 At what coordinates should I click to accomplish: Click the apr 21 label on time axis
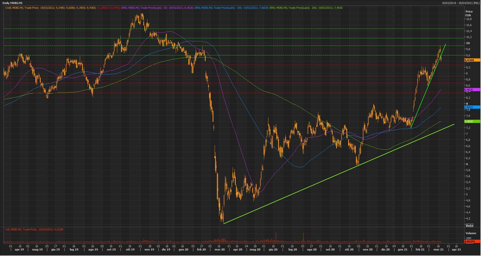click(x=456, y=249)
